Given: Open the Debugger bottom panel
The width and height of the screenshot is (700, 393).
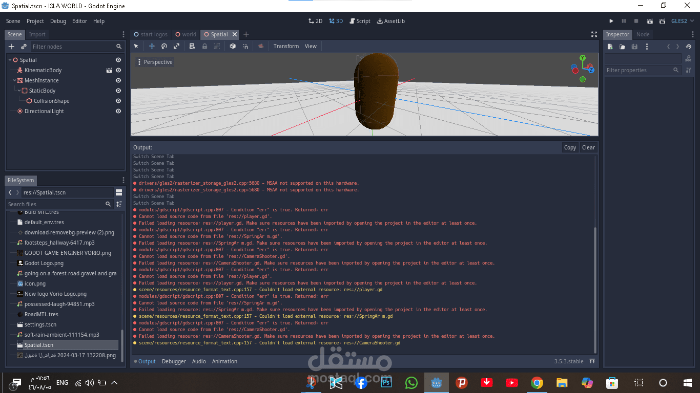Looking at the screenshot, I should (174, 361).
